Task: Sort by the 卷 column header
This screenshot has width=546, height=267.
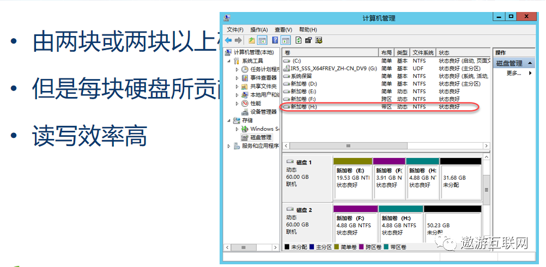Action: 330,52
